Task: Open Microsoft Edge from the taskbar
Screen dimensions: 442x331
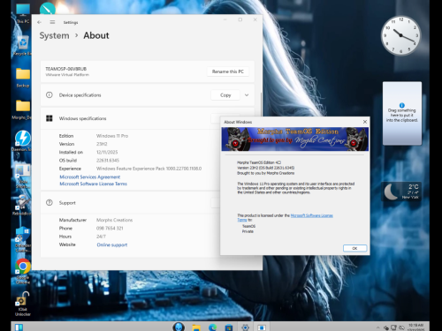Action: 212,327
